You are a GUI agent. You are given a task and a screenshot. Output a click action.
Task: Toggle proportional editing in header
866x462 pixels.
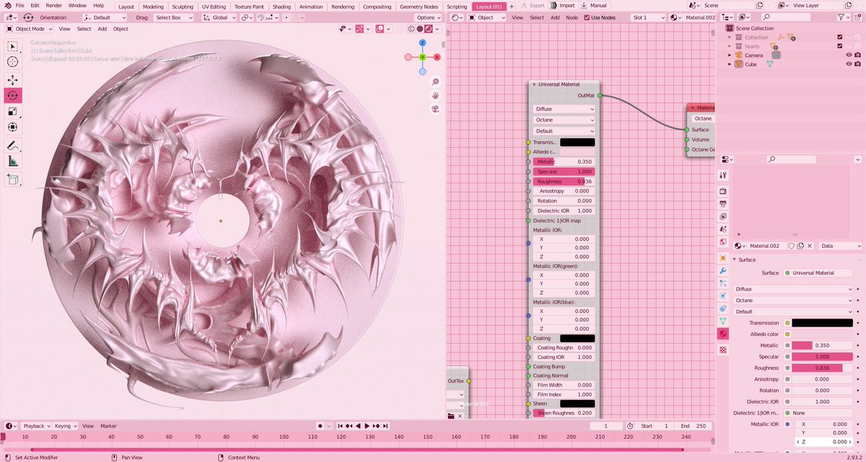coord(285,17)
